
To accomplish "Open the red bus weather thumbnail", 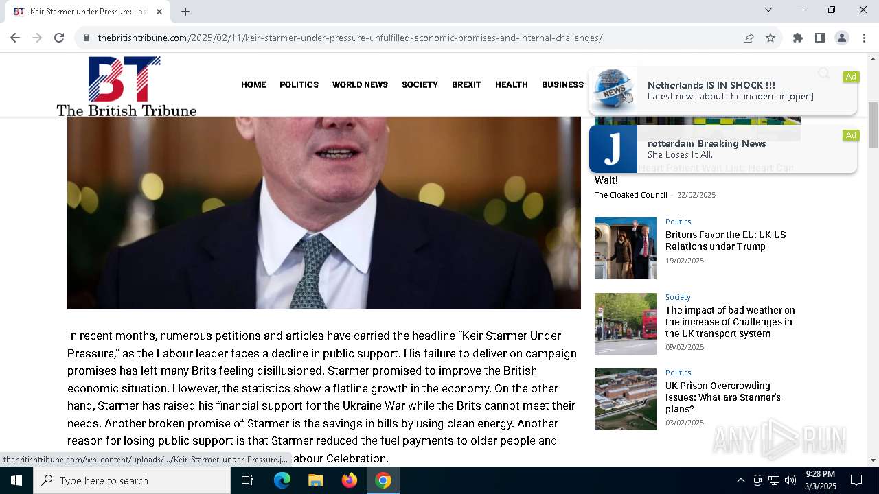I will coord(626,324).
